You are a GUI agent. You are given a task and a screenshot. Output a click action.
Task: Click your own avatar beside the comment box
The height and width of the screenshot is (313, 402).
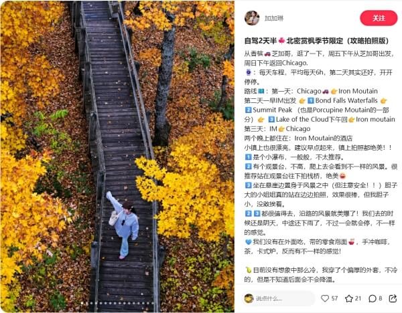pos(249,298)
